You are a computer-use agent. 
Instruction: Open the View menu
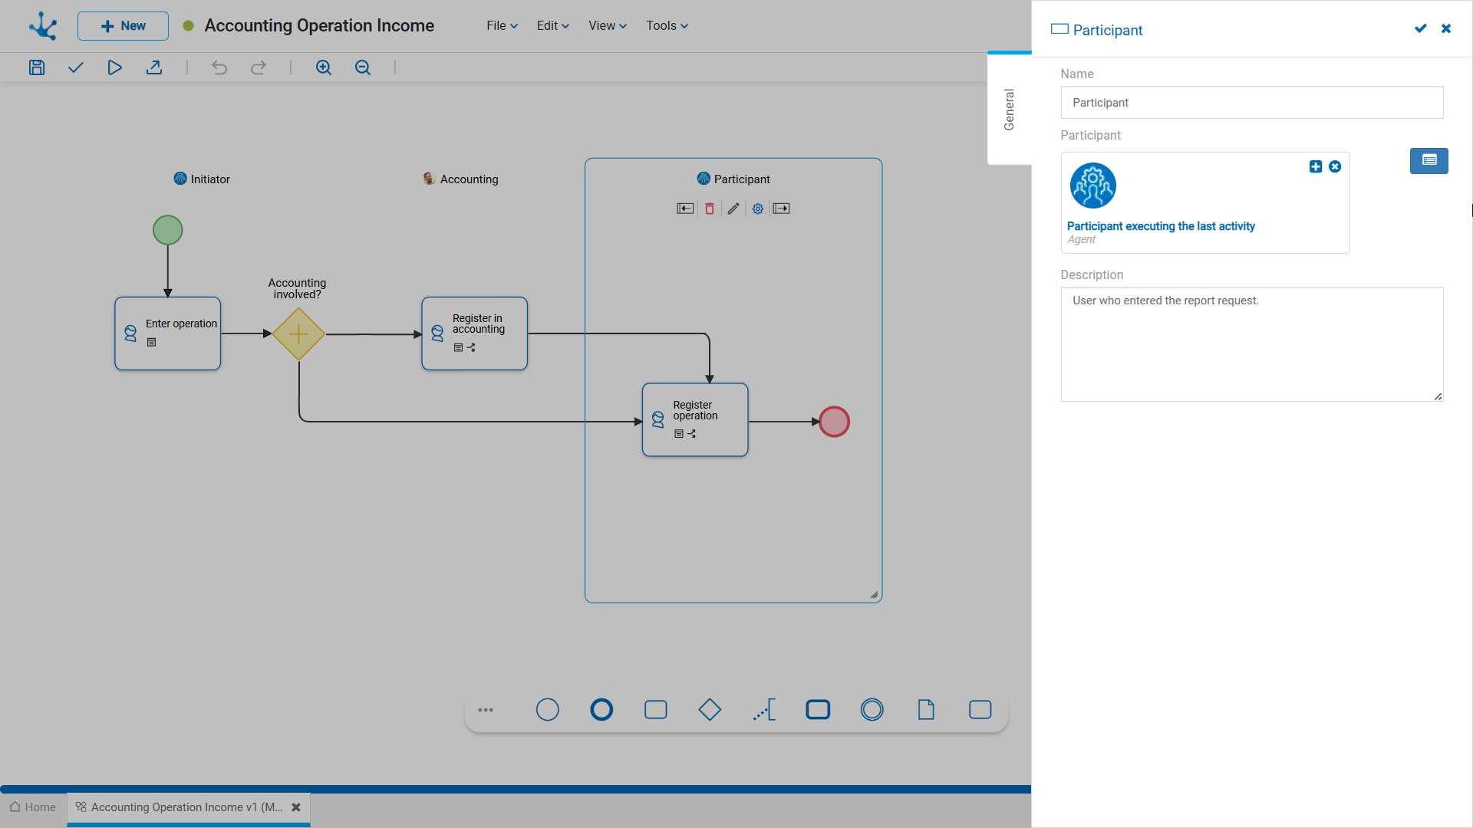608,26
